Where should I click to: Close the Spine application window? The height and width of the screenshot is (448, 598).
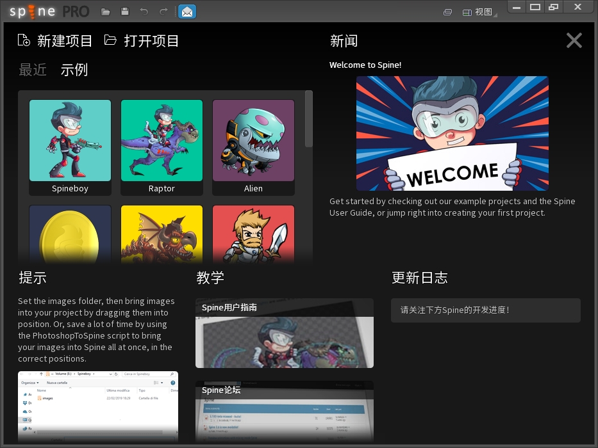(577, 7)
